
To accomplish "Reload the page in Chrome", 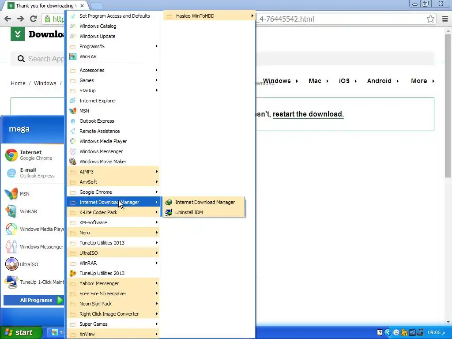I will tap(33, 19).
